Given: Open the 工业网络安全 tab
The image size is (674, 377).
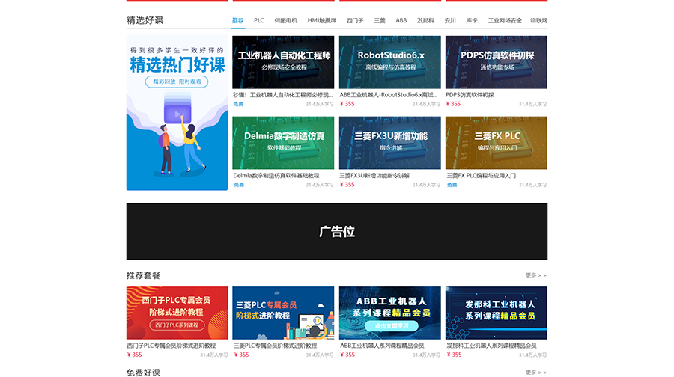Looking at the screenshot, I should (x=505, y=21).
